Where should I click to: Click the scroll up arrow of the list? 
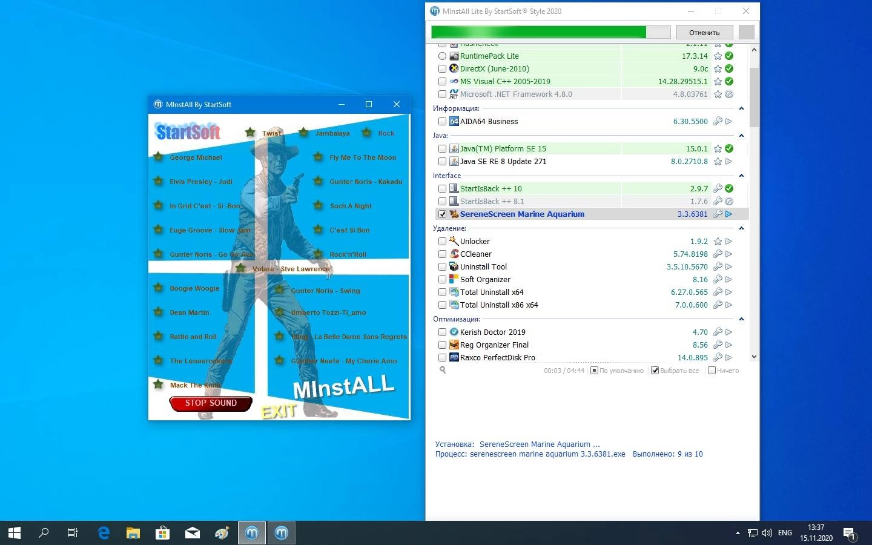tap(754, 50)
